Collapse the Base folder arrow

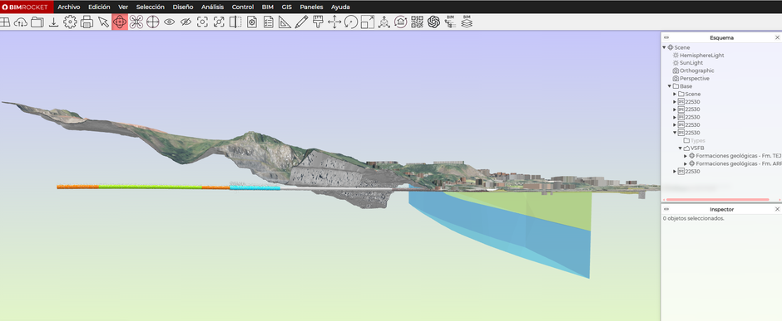[x=670, y=86]
